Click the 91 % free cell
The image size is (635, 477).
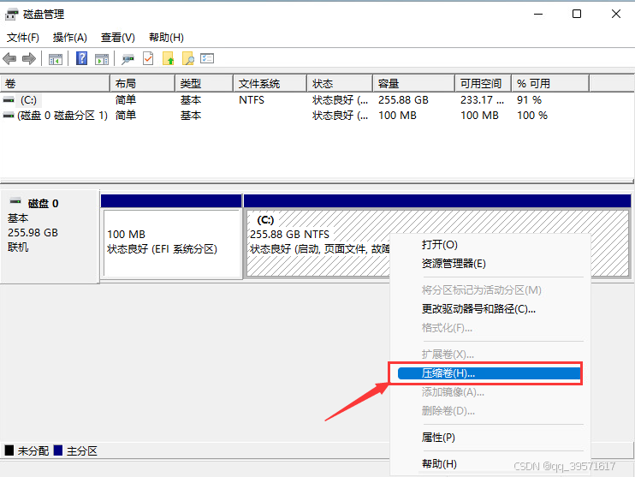529,100
